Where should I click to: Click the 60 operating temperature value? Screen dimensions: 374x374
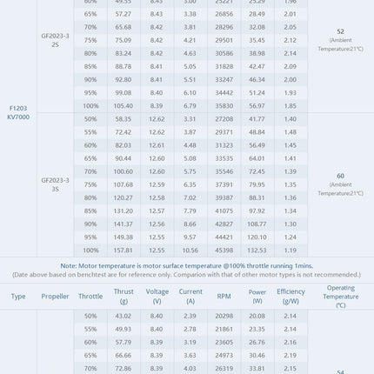coord(341,176)
